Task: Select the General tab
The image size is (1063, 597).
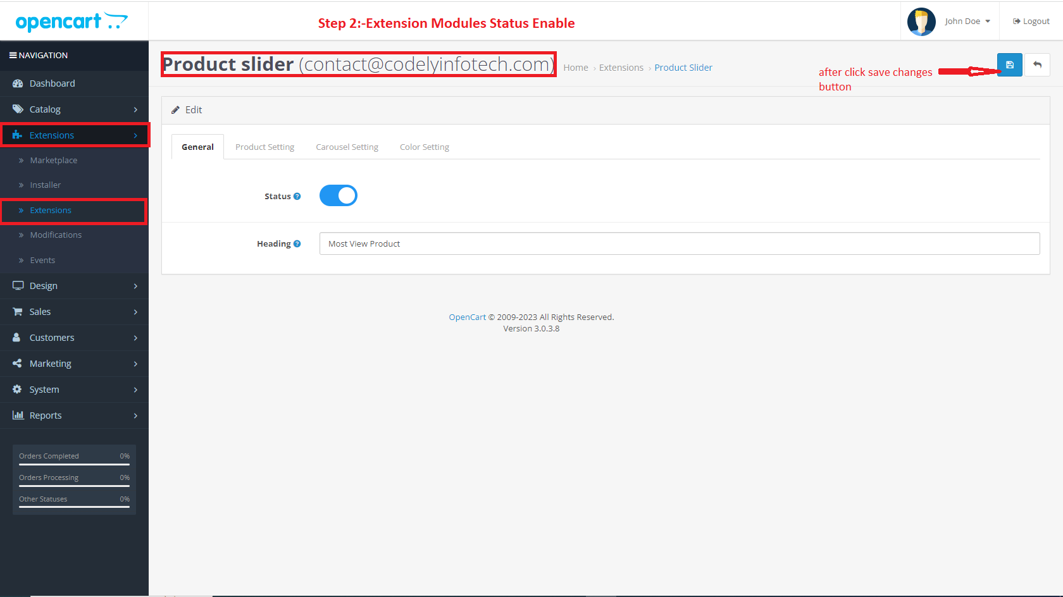Action: tap(197, 147)
